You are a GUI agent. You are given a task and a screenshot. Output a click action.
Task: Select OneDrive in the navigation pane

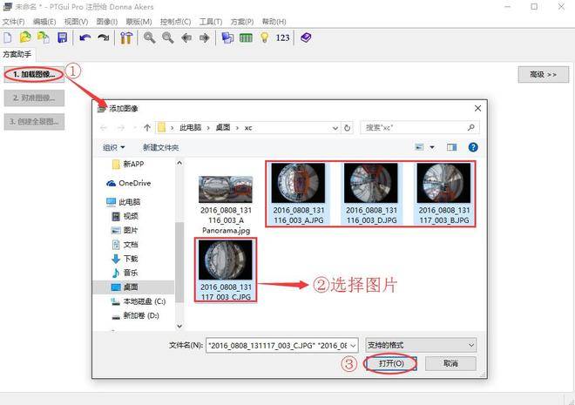129,183
